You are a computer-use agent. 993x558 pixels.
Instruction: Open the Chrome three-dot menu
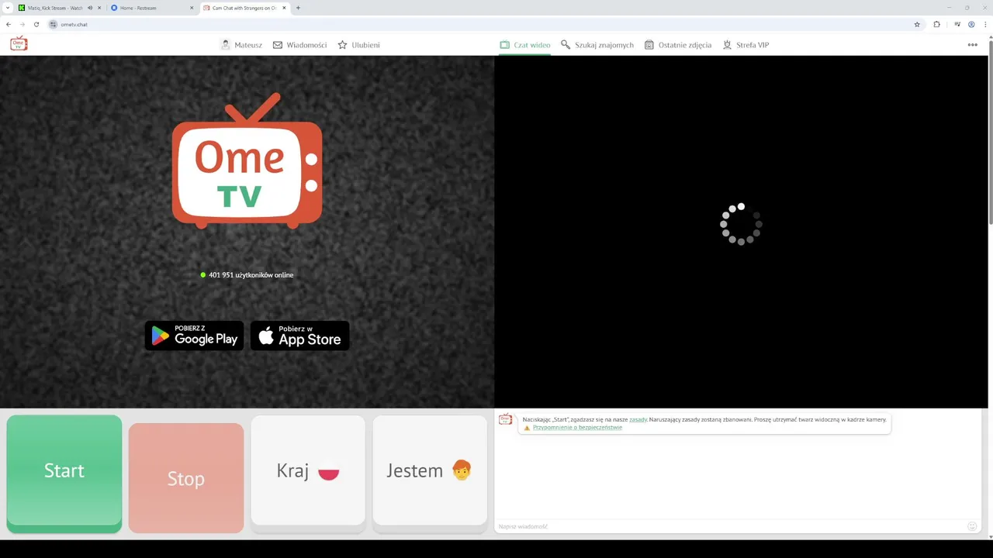pyautogui.click(x=984, y=24)
